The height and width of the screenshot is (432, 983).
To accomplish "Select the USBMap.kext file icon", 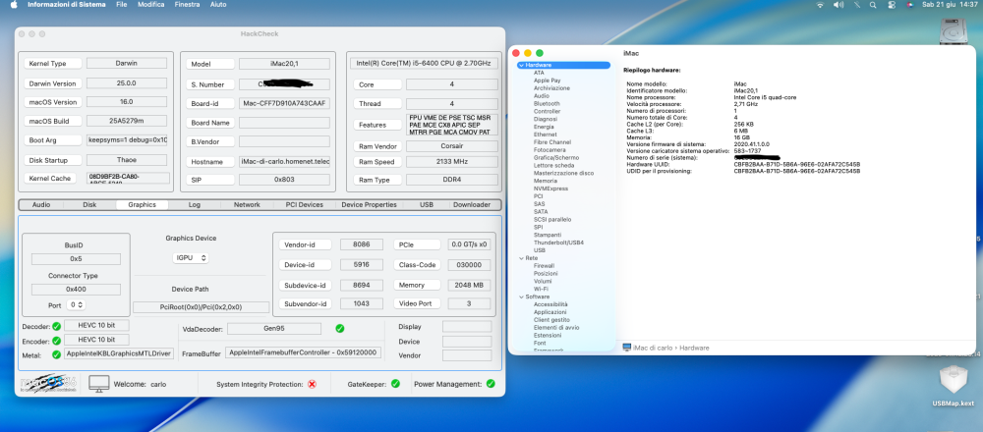I will [953, 381].
